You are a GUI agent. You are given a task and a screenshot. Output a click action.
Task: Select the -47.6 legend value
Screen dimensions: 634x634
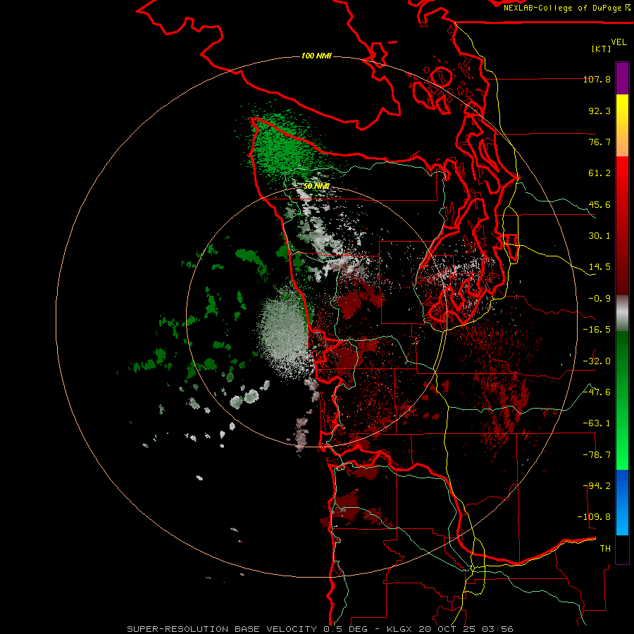point(597,392)
